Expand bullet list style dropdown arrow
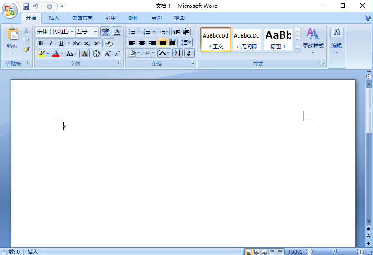 pyautogui.click(x=139, y=32)
